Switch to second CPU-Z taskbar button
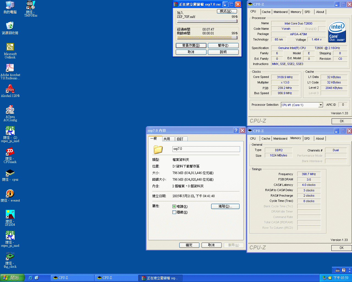352x282 pixels. (x=117, y=278)
